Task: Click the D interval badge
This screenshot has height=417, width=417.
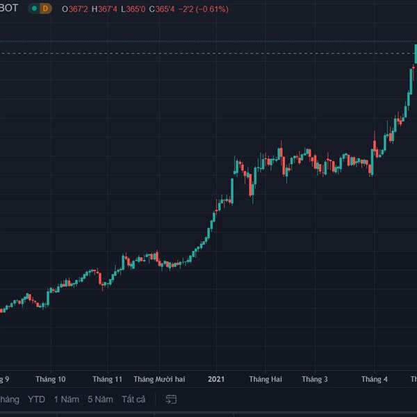Action: point(45,9)
